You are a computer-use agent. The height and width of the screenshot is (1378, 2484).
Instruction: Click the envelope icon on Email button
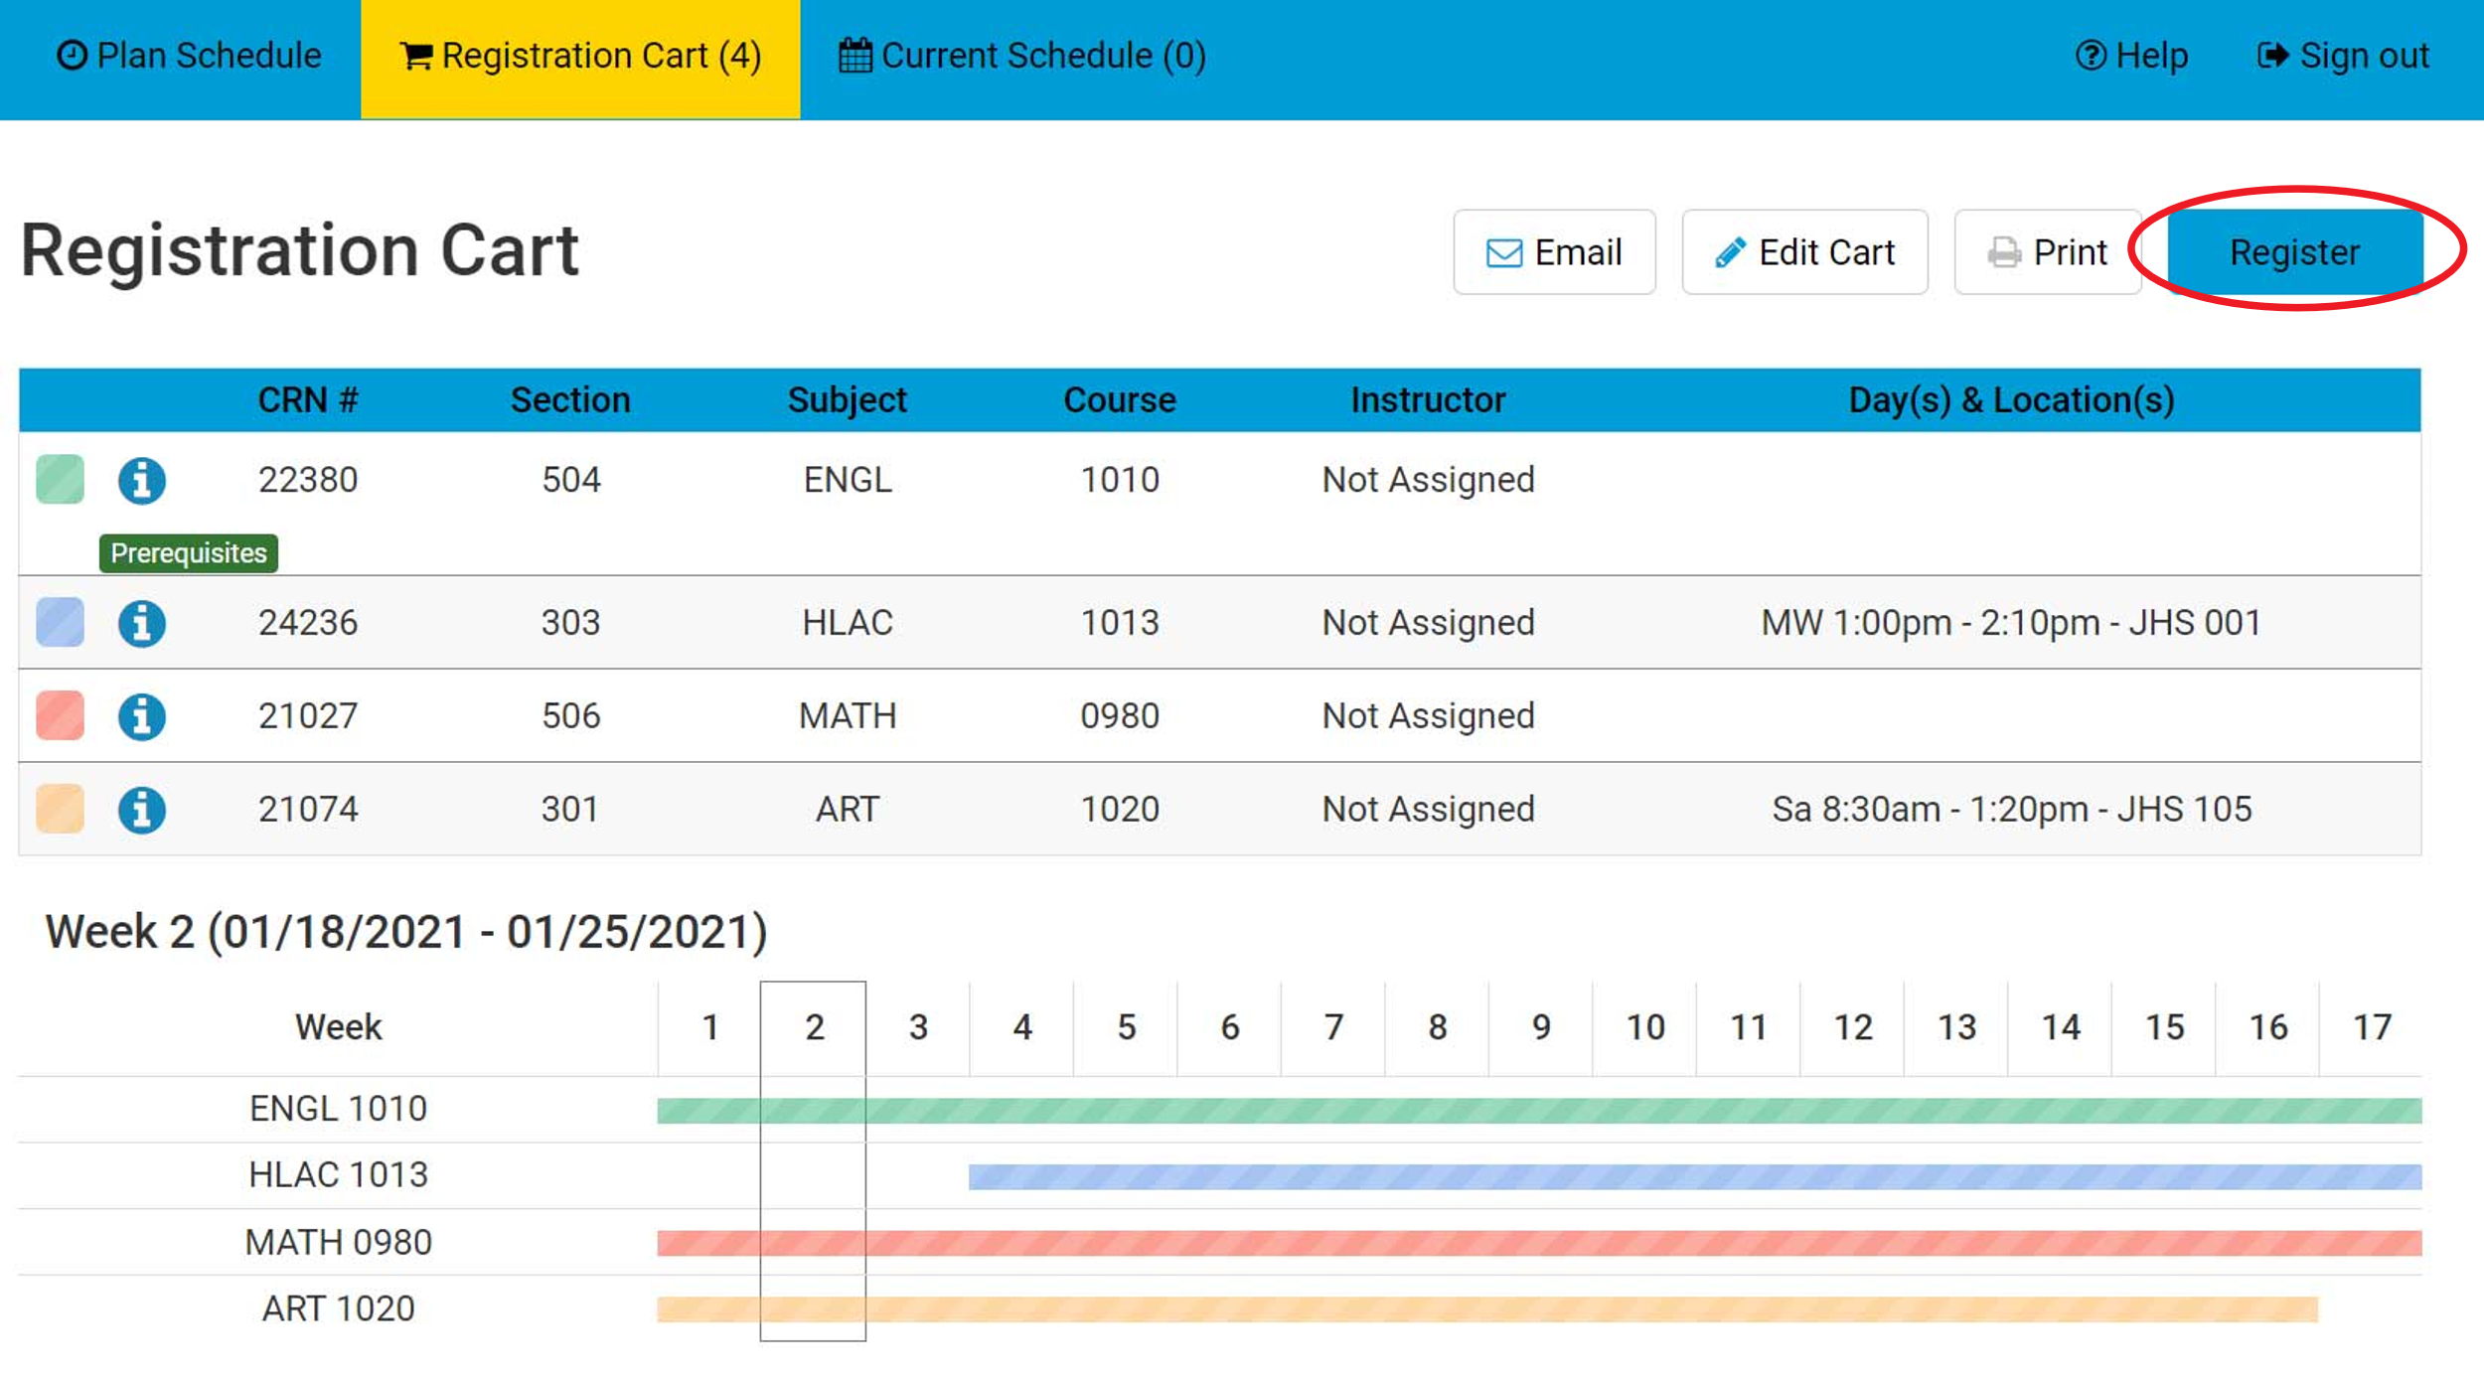1503,253
